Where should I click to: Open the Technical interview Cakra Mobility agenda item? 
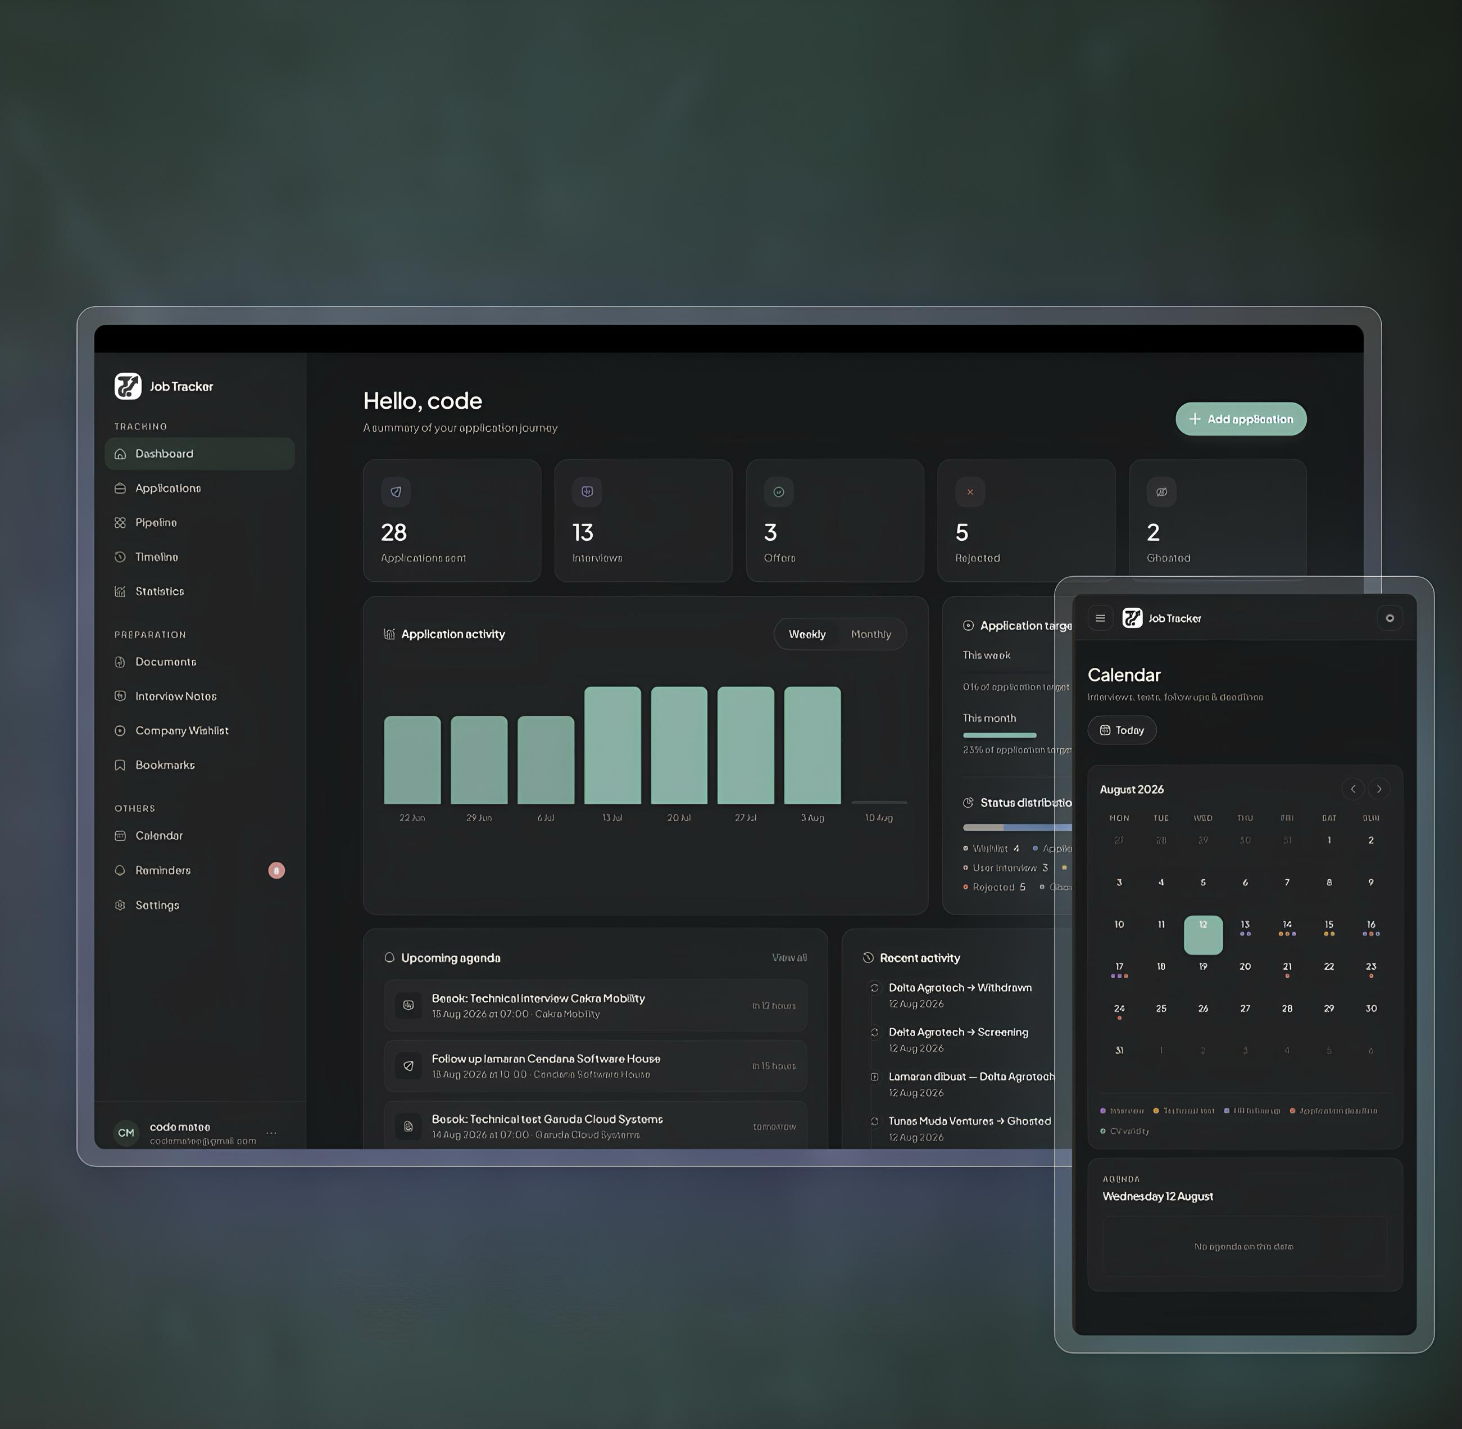click(596, 1005)
